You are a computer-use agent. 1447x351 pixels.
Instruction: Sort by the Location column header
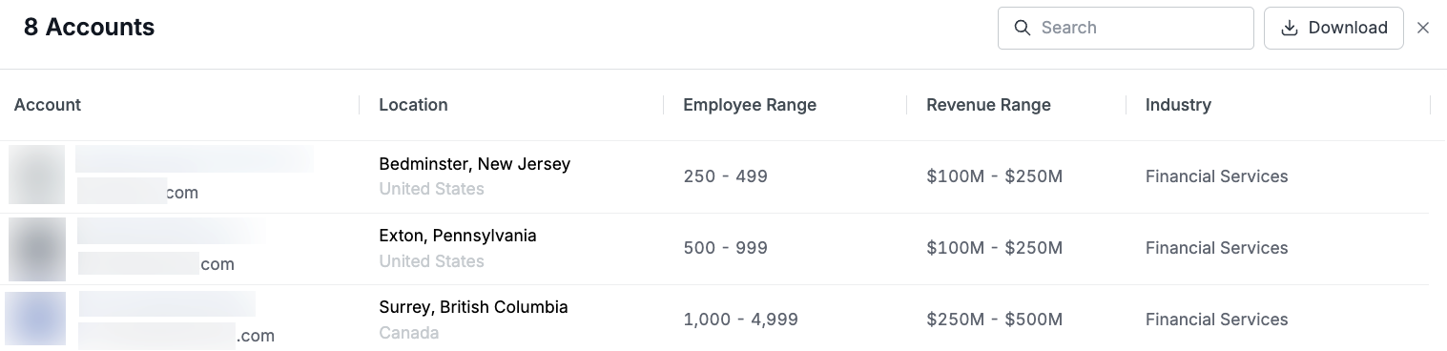click(x=413, y=105)
